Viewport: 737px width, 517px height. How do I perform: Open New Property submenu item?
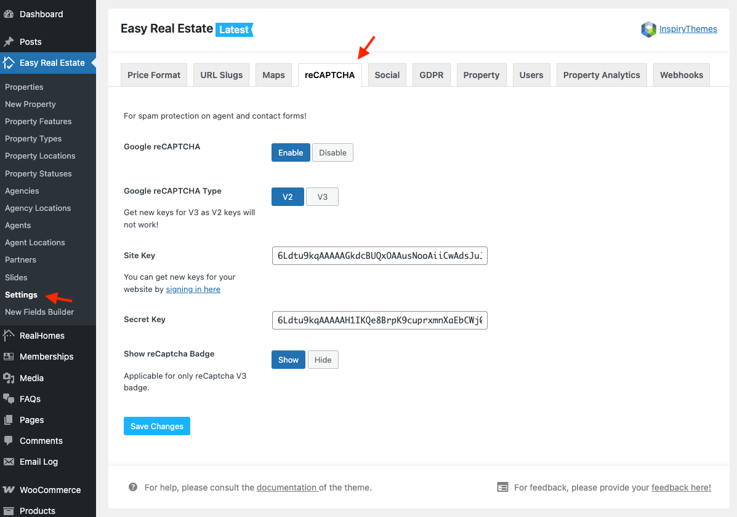point(31,104)
